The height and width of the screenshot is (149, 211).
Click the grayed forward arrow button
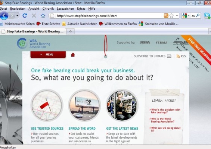pyautogui.click(x=12, y=16)
